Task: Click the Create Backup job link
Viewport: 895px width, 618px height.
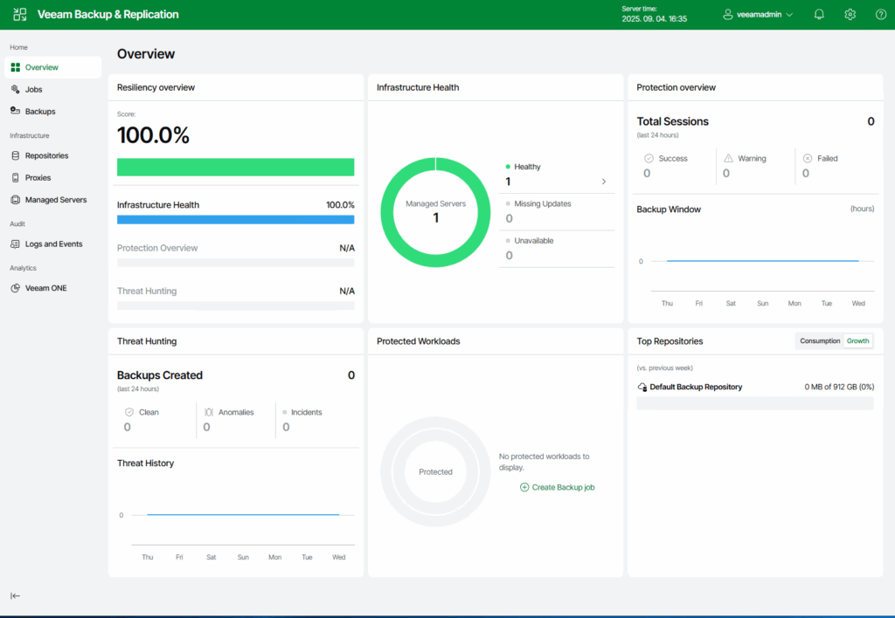Action: click(x=562, y=487)
